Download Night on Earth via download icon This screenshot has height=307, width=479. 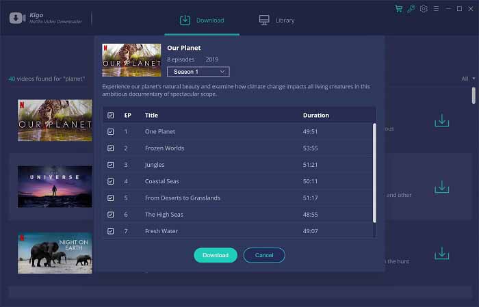click(x=442, y=253)
